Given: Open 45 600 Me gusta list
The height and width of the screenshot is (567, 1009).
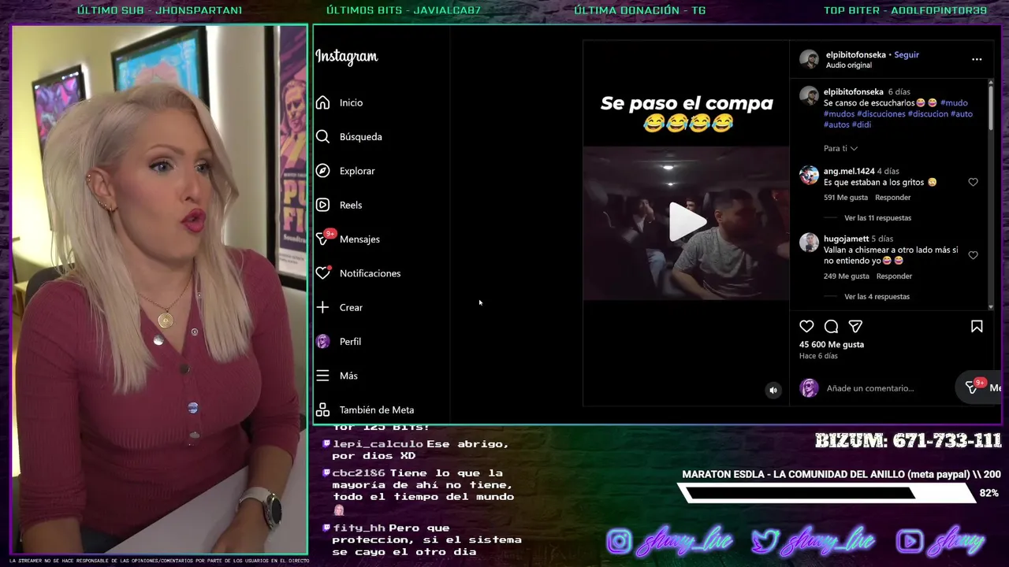Looking at the screenshot, I should pyautogui.click(x=832, y=345).
